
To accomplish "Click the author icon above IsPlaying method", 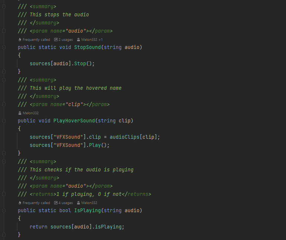I will coord(79,203).
